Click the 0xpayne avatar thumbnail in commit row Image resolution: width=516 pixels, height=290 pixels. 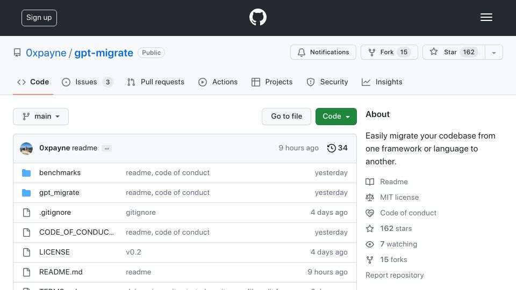[26, 148]
